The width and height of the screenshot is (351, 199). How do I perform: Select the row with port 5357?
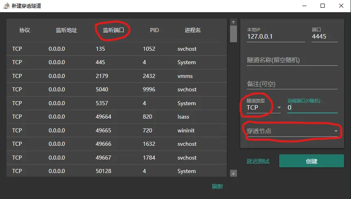pyautogui.click(x=116, y=103)
